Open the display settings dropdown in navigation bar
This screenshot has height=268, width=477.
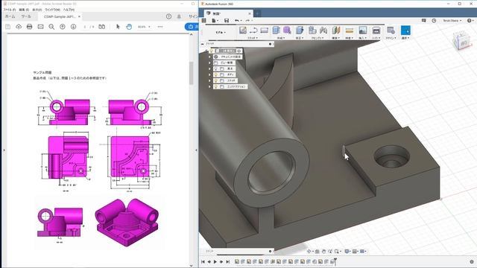pyautogui.click(x=348, y=252)
